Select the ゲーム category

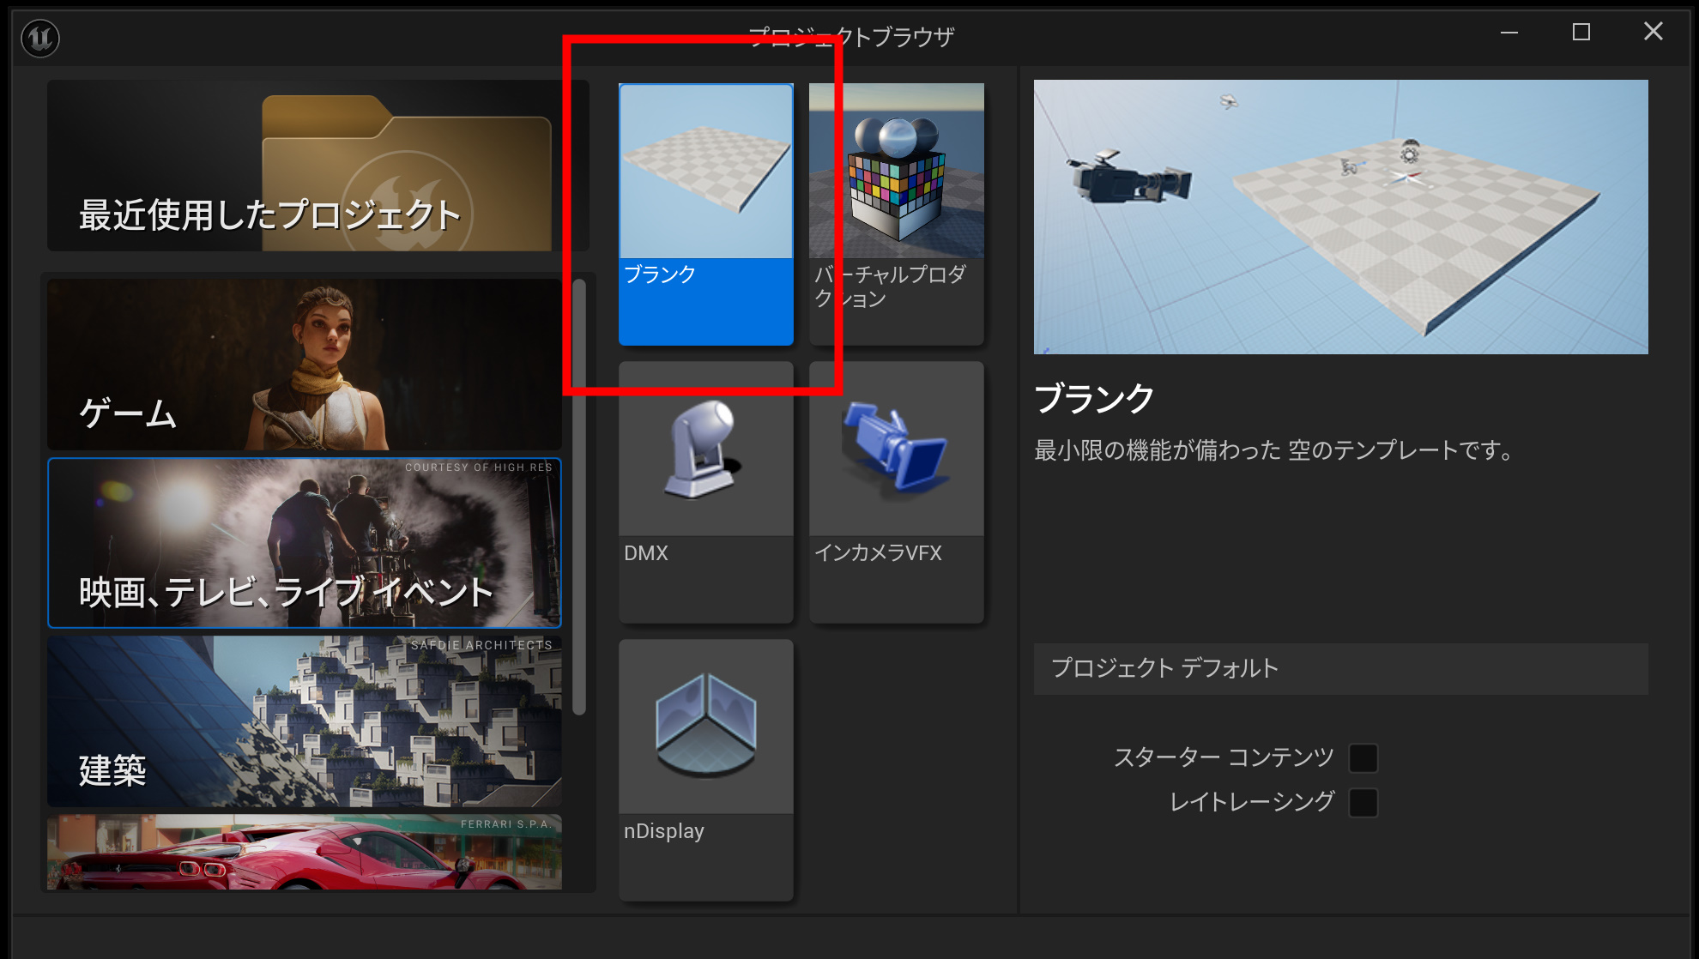(305, 364)
